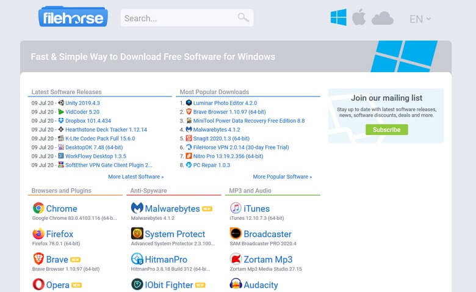Click the Brave lion icon
Screen dimensions: 476x292
coord(38,259)
